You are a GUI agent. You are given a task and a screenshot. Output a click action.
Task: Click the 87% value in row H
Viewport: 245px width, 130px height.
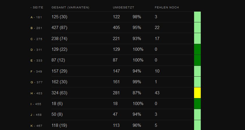tap(137, 93)
